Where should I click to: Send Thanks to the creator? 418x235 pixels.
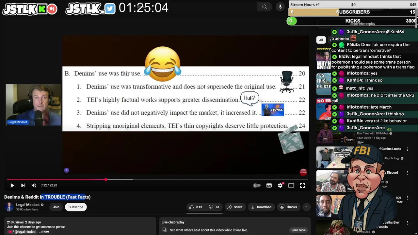[288, 207]
